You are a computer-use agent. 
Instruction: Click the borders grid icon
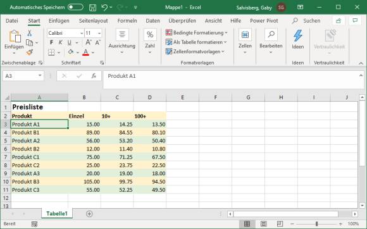51,52
